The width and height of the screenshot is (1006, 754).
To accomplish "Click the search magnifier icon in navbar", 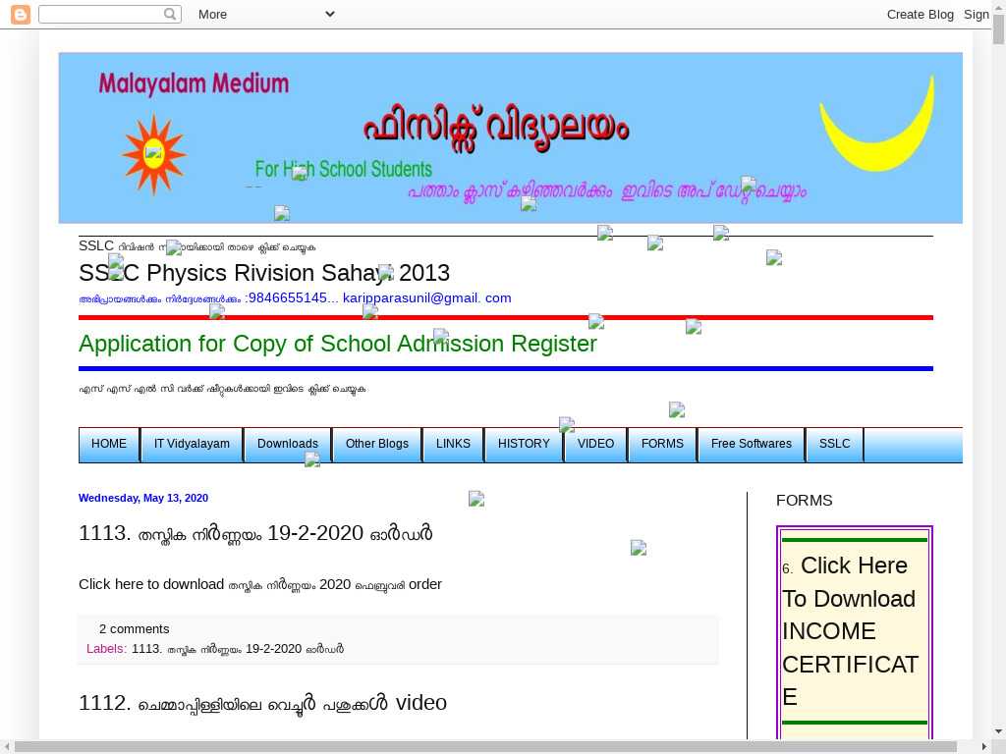I will (x=171, y=14).
